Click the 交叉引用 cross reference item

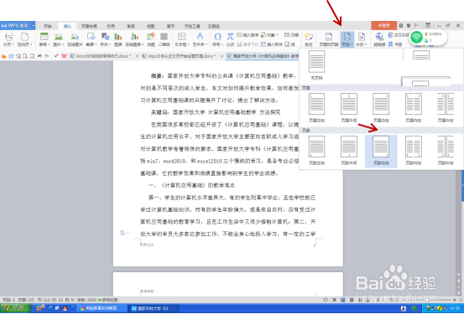(399, 35)
